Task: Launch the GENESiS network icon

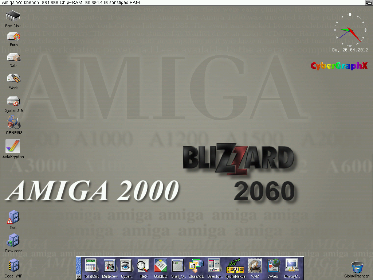Action: pos(14,122)
